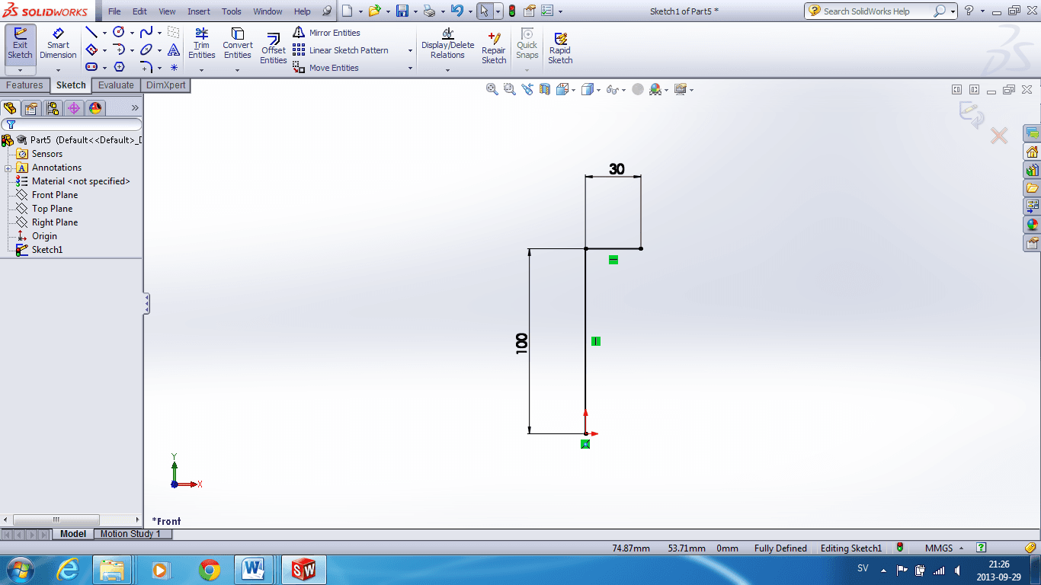This screenshot has height=585, width=1041.
Task: Select the sketch Text tool
Action: 174,50
